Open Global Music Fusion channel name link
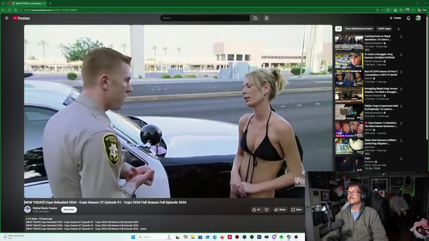The image size is (429, 241). (x=45, y=208)
